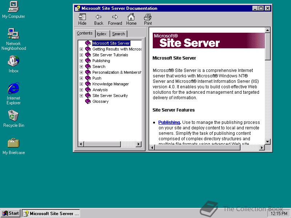Click the content pane horizontal scroll thumb
Screen dimensions: 291x218
coord(198,148)
